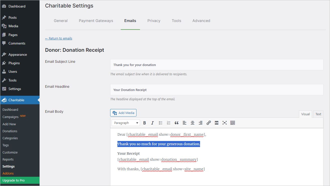Image resolution: width=330 pixels, height=186 pixels.
Task: Apply italic formatting
Action: (152, 123)
